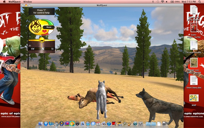Viewport: 204px width, 128px height.
Task: Open iCal calendar in the dock
Action: [x=99, y=124]
